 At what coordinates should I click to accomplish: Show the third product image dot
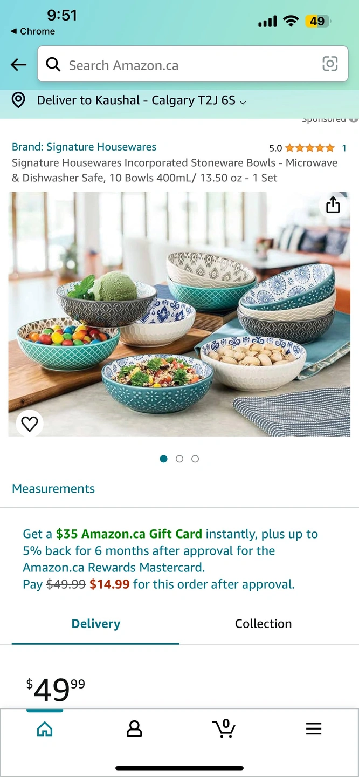tap(195, 459)
